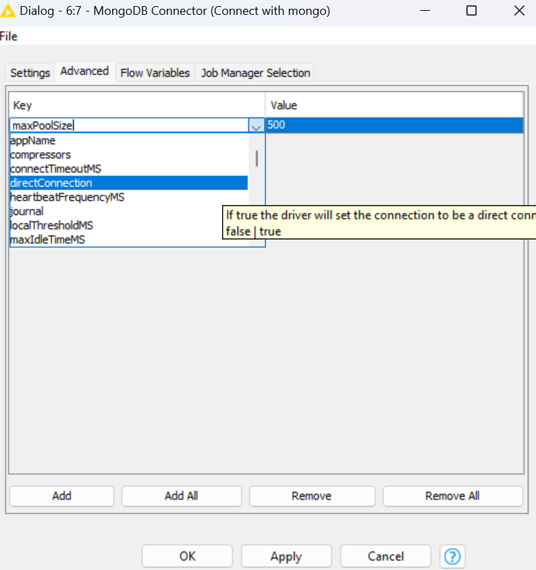Confirm the dialog with OK

click(188, 557)
